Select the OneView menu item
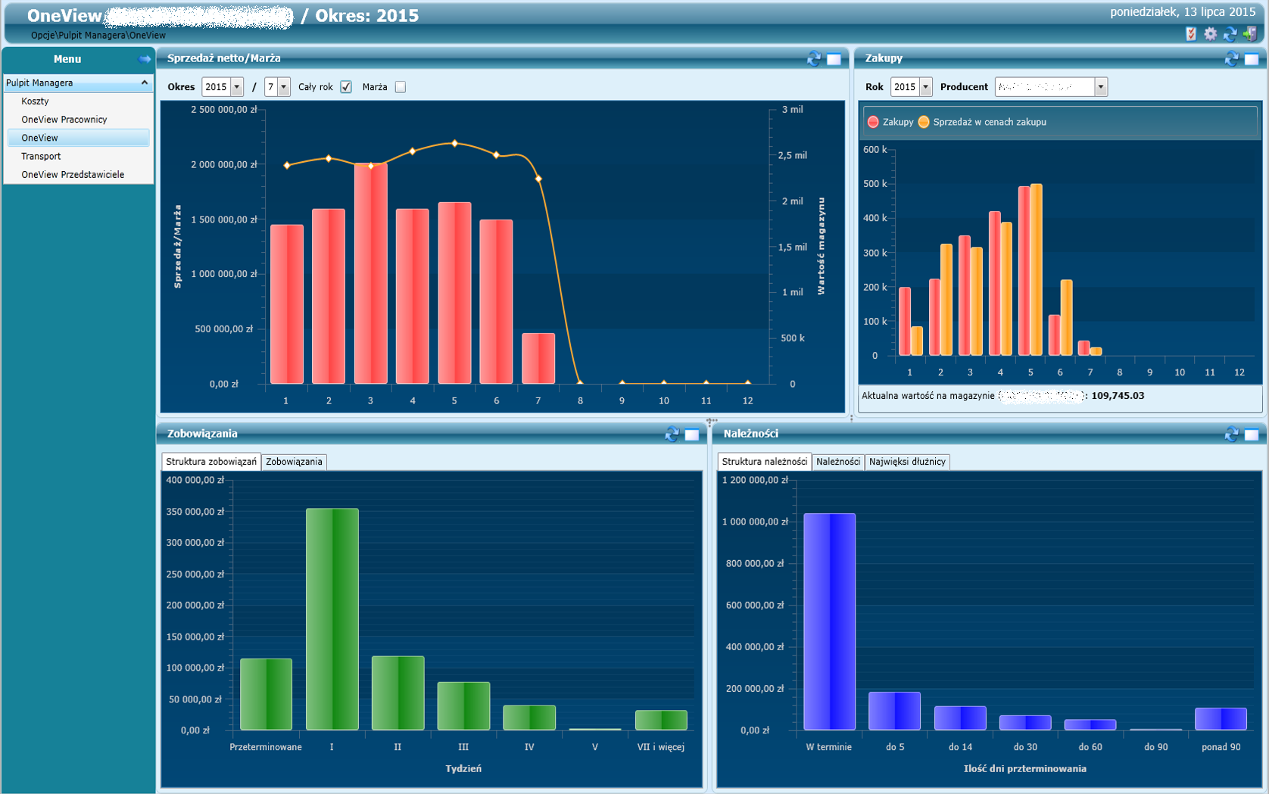This screenshot has height=794, width=1269. (x=78, y=138)
